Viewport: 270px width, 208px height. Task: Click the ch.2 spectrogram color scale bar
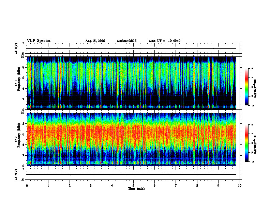pyautogui.click(x=246, y=143)
